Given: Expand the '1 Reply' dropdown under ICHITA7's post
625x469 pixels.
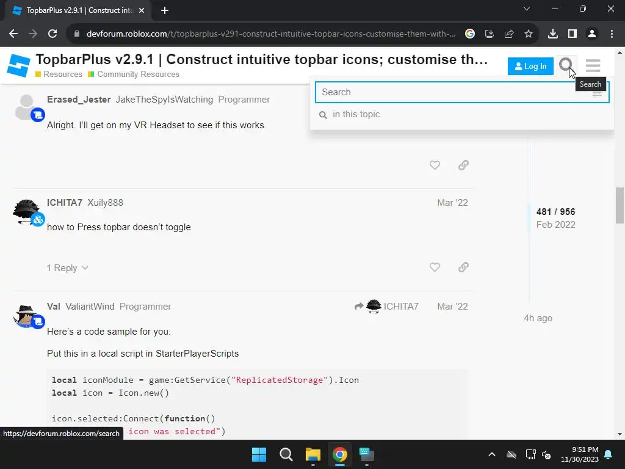Looking at the screenshot, I should click(x=67, y=268).
